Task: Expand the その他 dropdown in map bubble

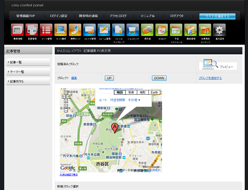Action: pos(134,100)
